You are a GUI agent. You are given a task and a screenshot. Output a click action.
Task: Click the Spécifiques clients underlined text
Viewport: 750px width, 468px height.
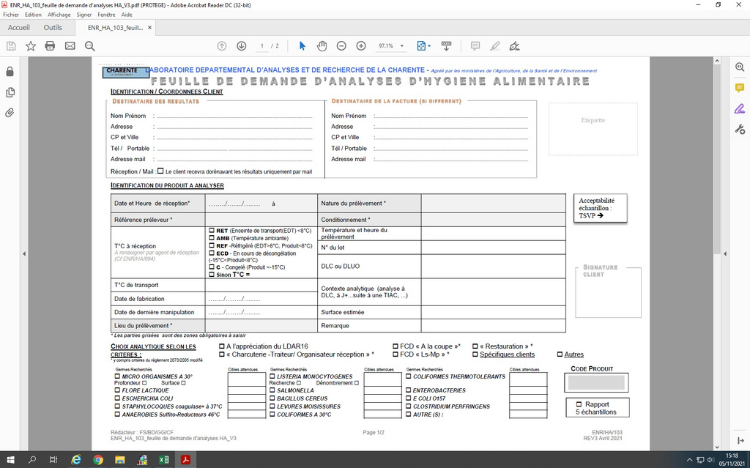click(507, 354)
